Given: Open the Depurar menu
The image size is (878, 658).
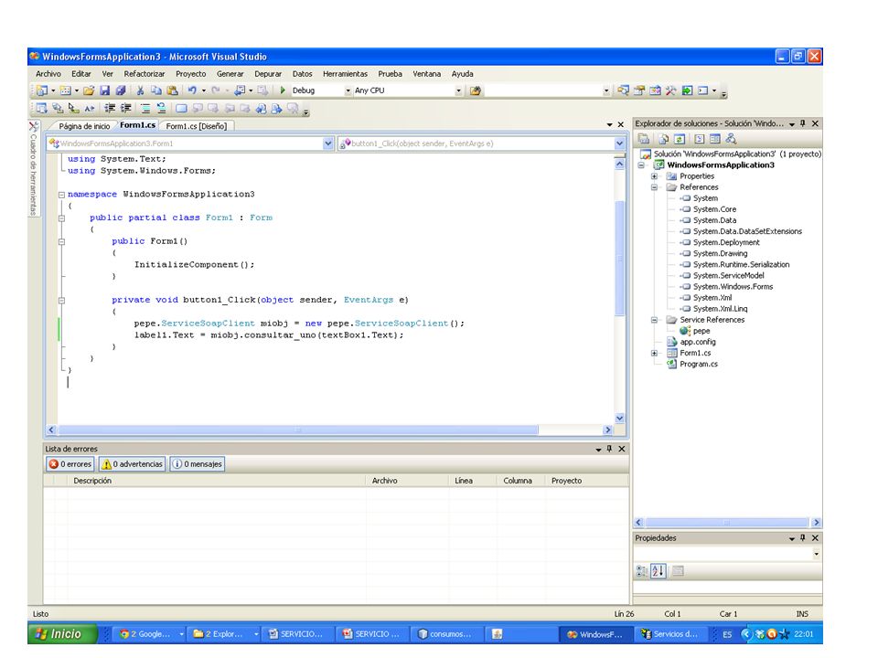Looking at the screenshot, I should (x=268, y=74).
